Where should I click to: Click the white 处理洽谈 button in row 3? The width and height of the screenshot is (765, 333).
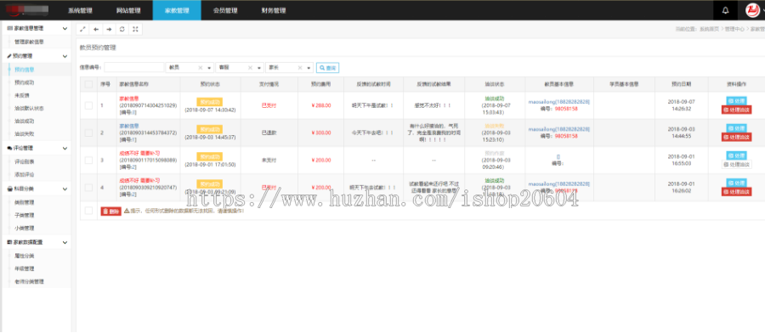(x=737, y=165)
